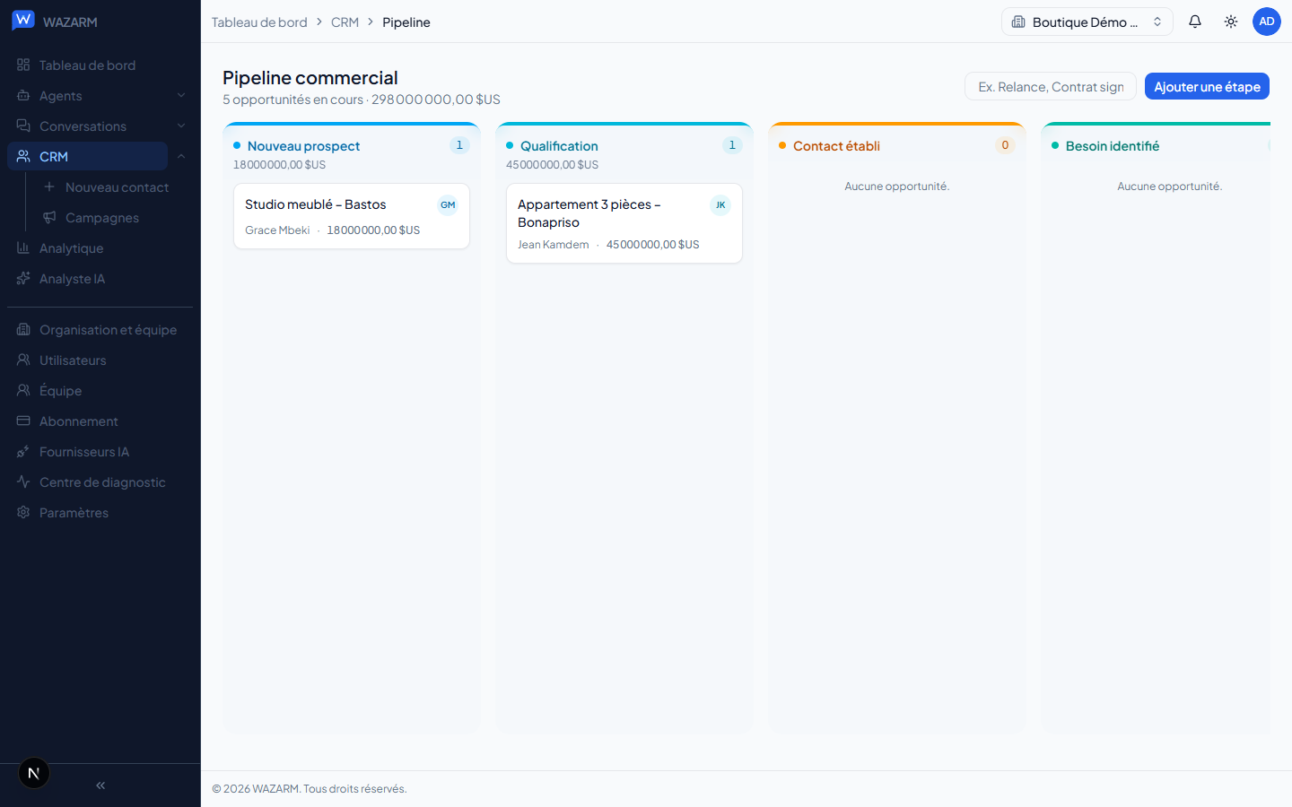Open the Analytique section
This screenshot has height=807, width=1292.
pos(100,247)
